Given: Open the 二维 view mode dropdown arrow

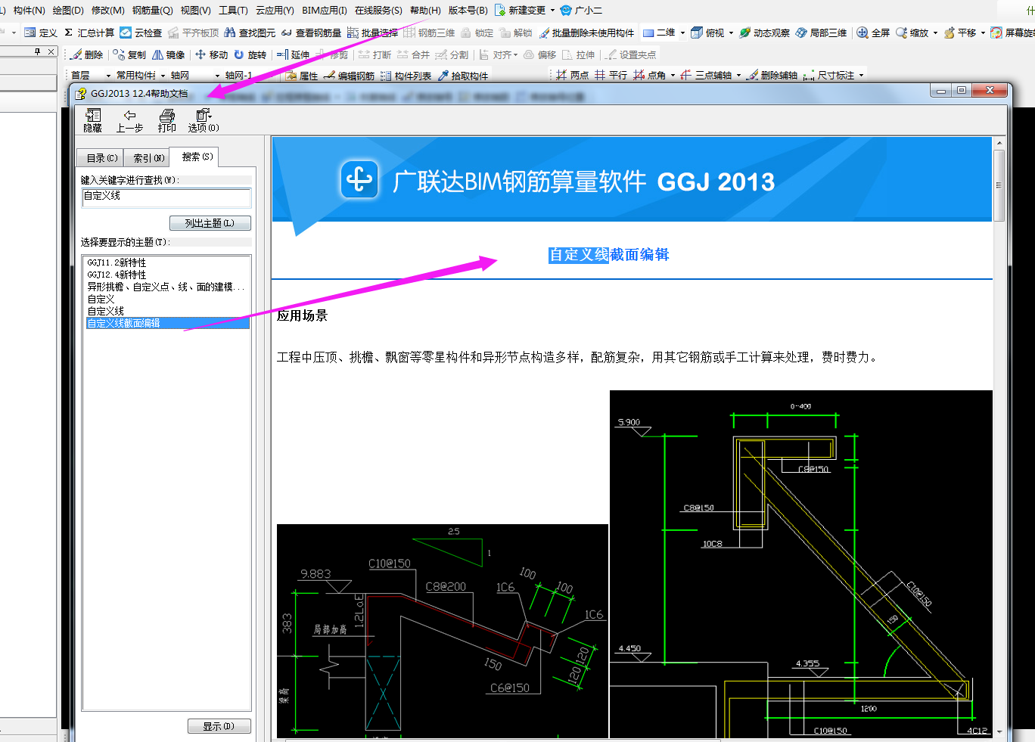Looking at the screenshot, I should [x=682, y=33].
